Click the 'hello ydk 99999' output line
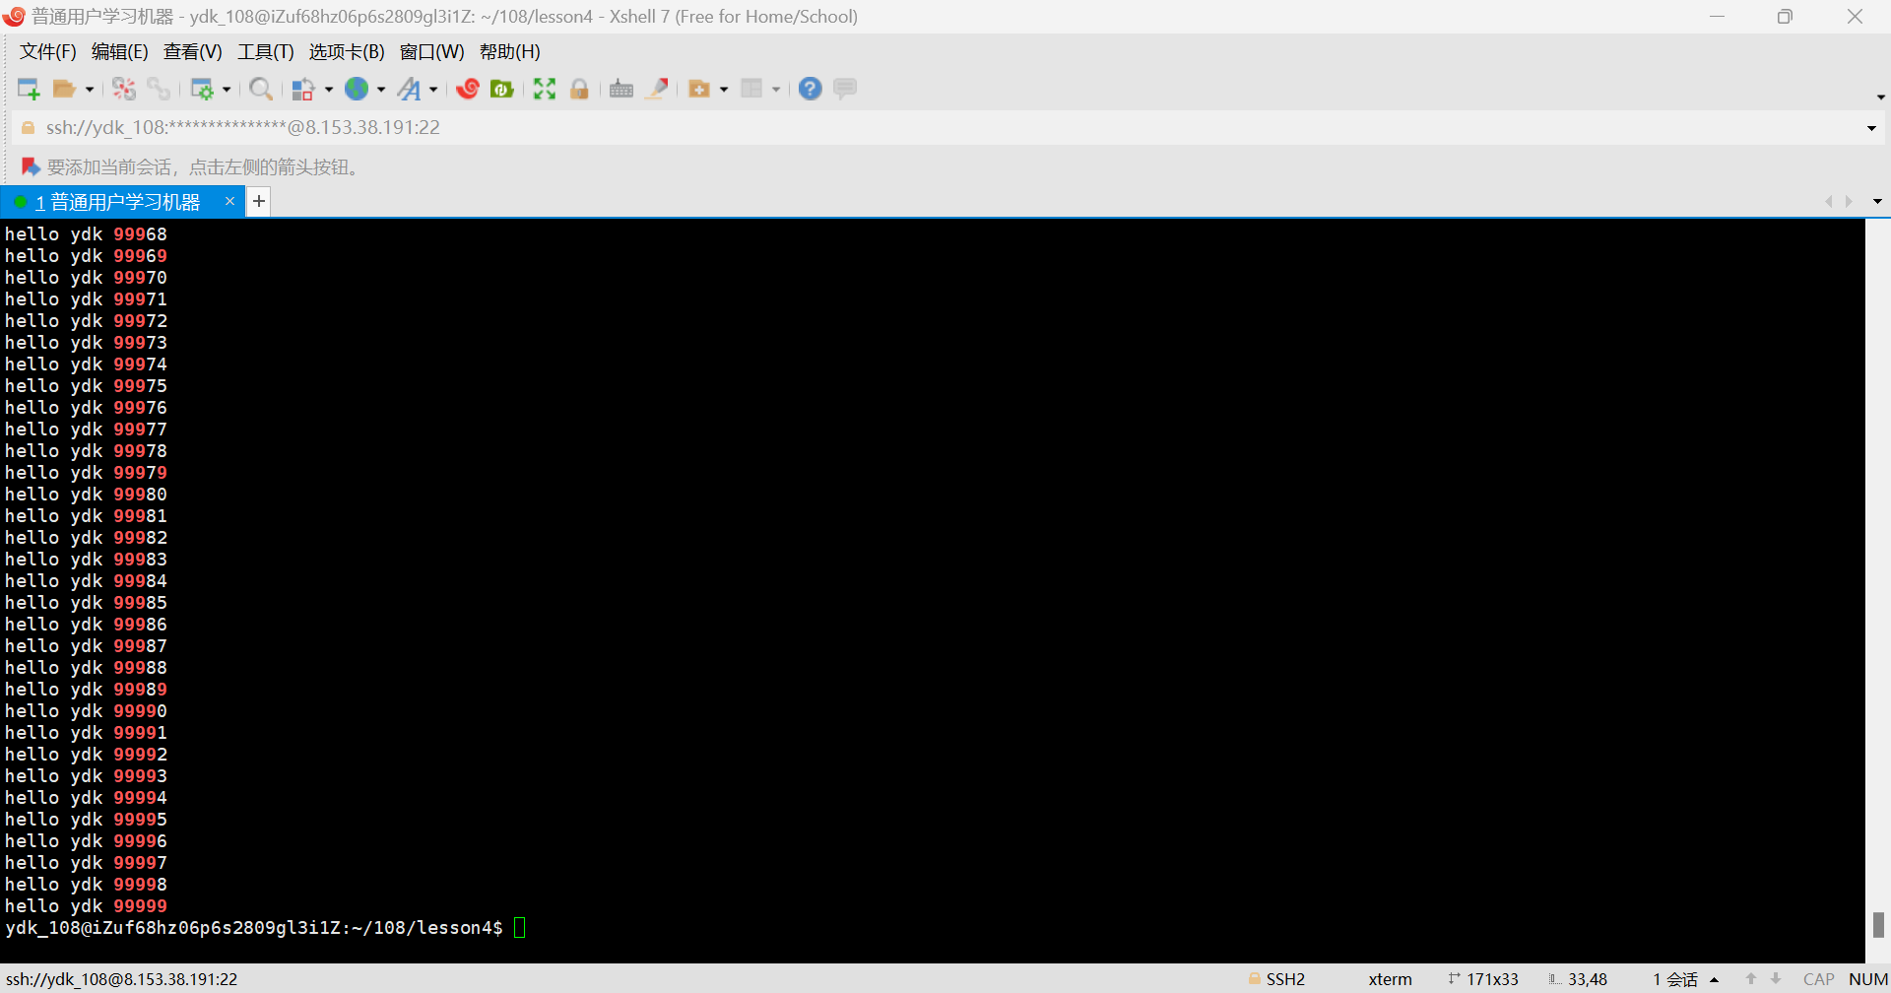The height and width of the screenshot is (993, 1891). [x=87, y=906]
